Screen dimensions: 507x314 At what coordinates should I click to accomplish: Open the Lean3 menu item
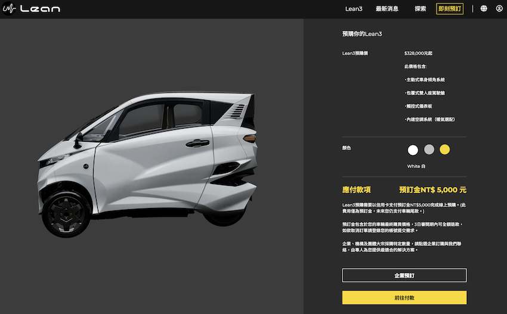coord(354,9)
